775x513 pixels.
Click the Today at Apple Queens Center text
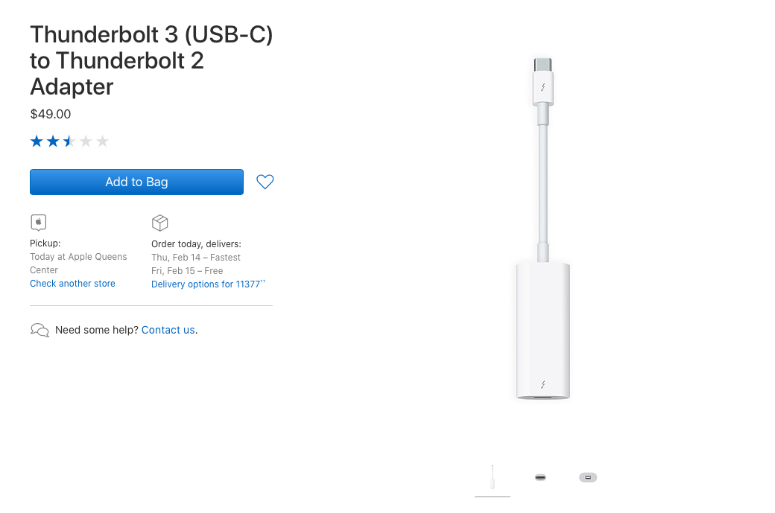[78, 263]
